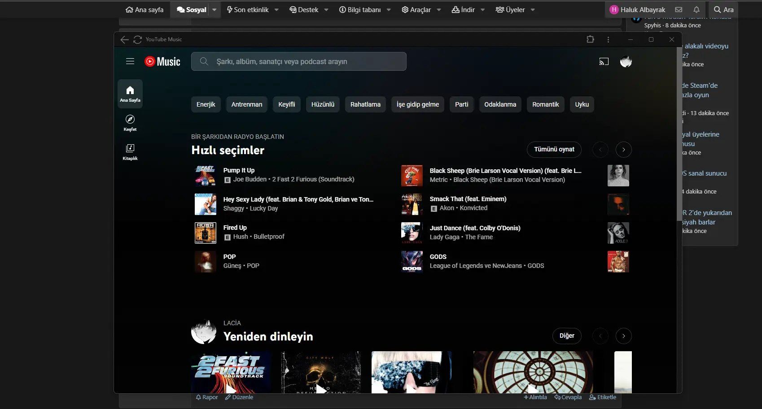Expand the Destek dropdown arrow
Image resolution: width=762 pixels, height=409 pixels.
coord(326,9)
